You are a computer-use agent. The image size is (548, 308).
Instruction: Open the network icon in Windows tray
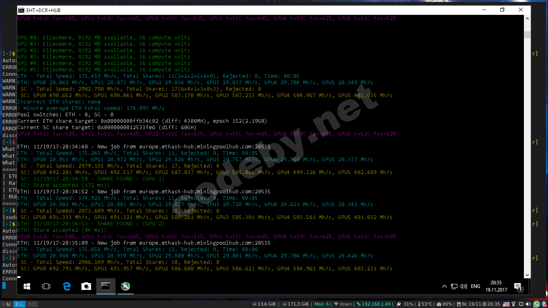click(x=454, y=286)
